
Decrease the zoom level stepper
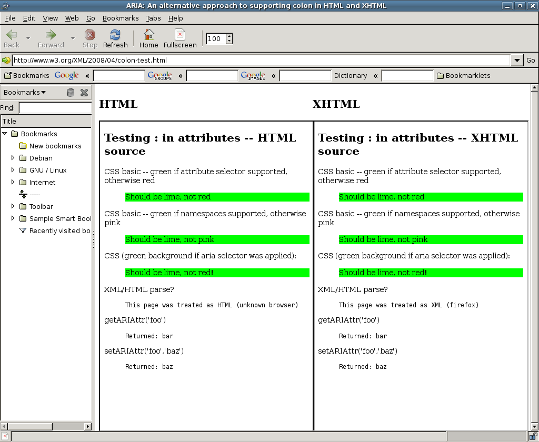click(229, 41)
